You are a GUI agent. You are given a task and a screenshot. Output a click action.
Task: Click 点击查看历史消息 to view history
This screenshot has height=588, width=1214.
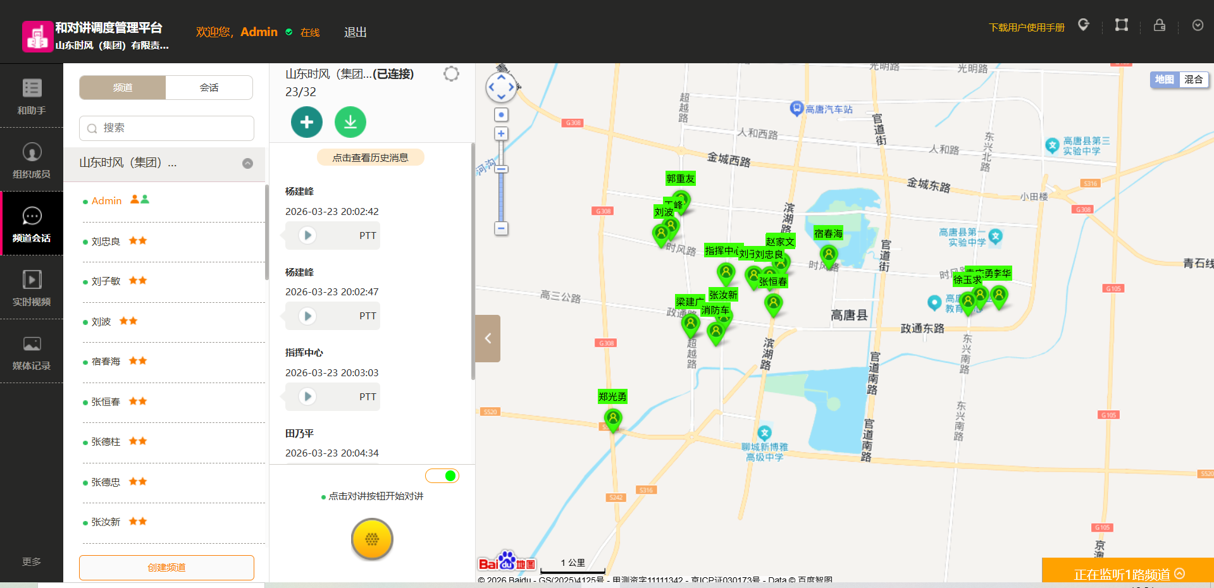click(370, 157)
